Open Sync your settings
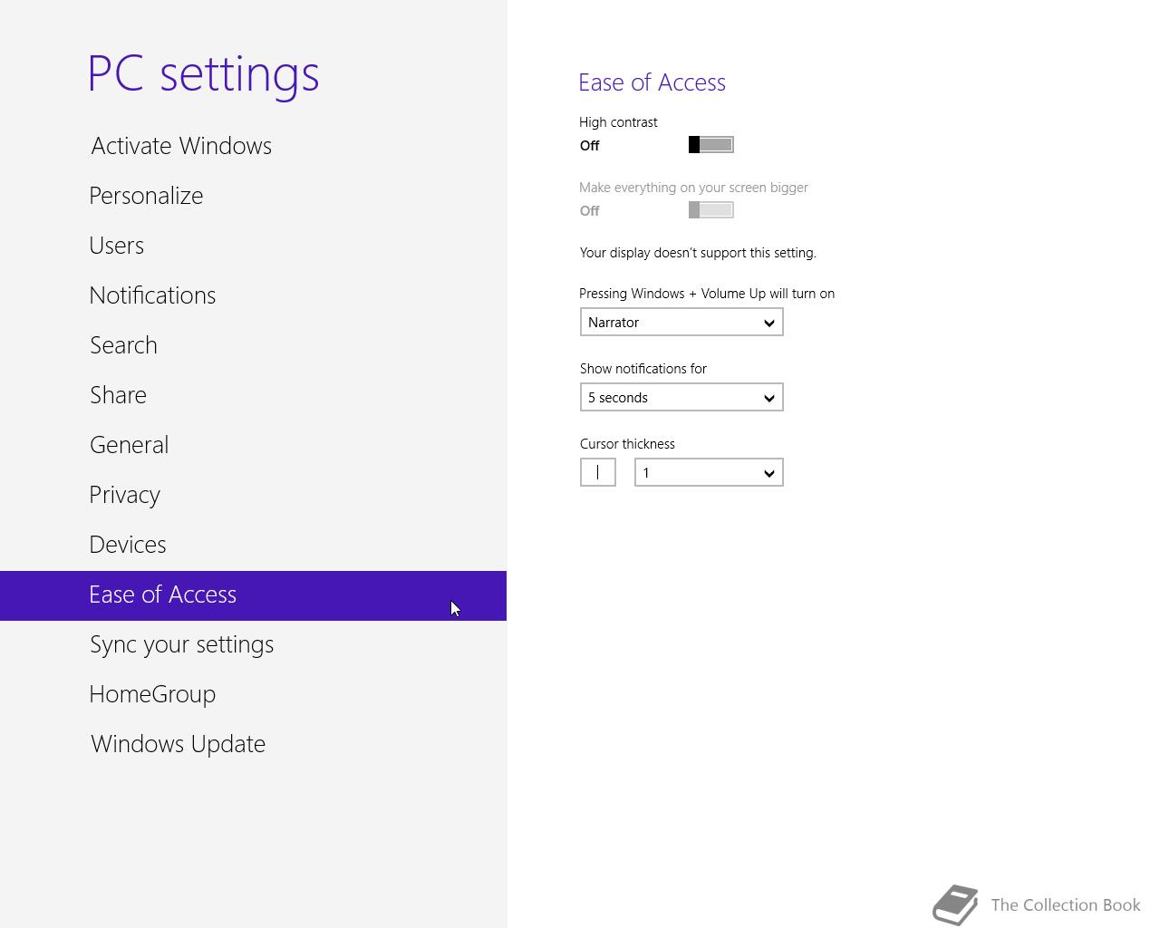Image resolution: width=1160 pixels, height=928 pixels. [x=253, y=644]
